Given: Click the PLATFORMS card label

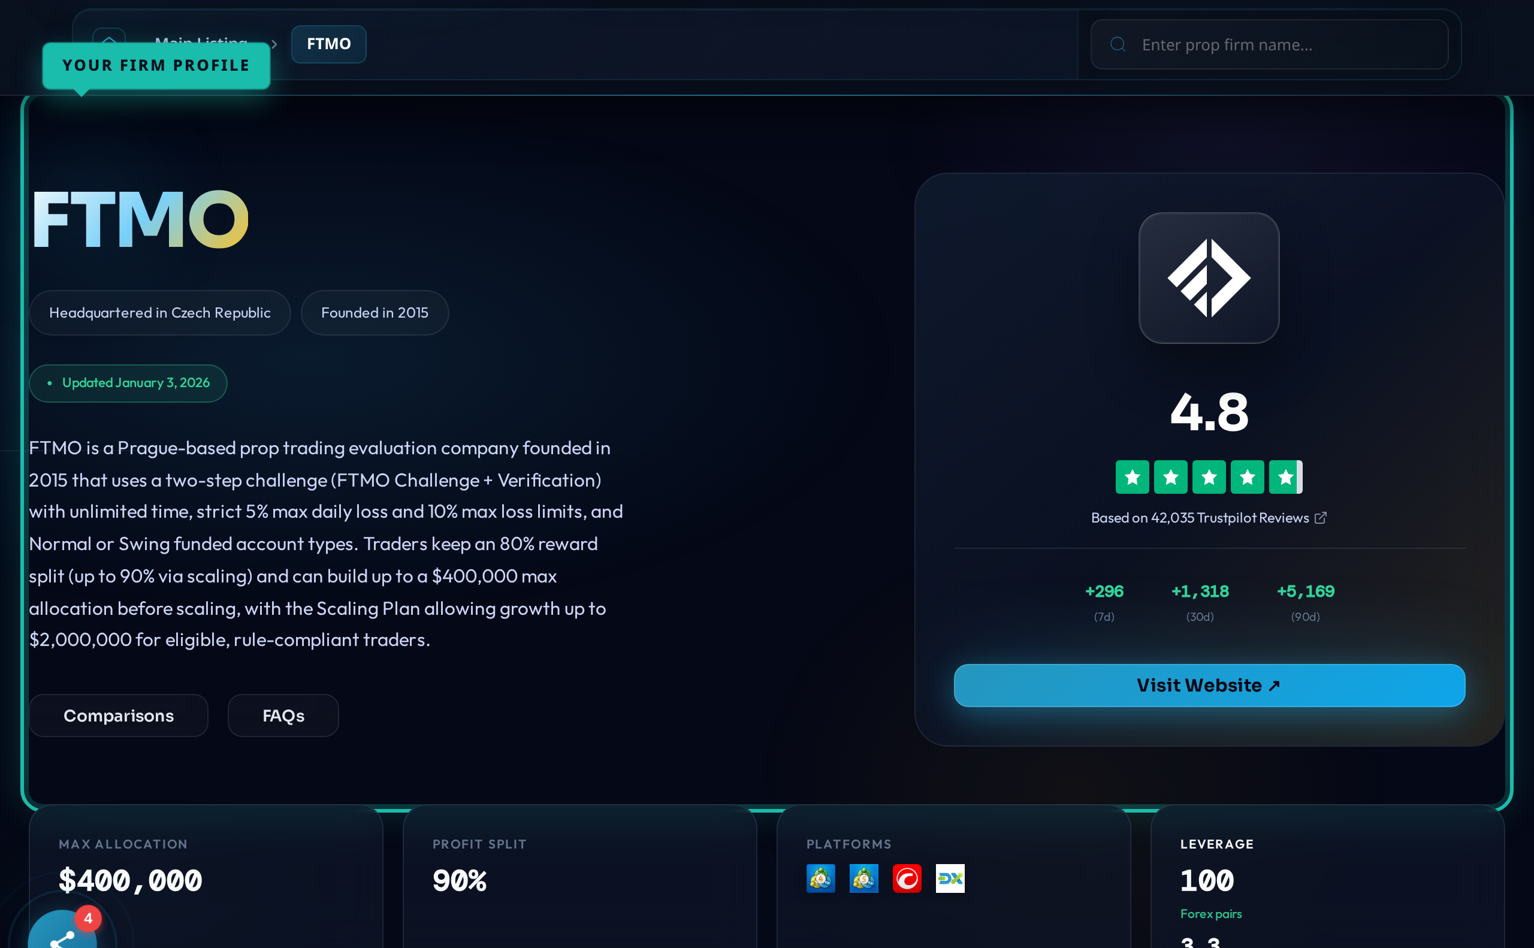Looking at the screenshot, I should pos(849,844).
